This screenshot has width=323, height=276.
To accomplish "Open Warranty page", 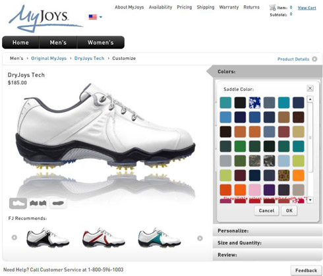I will [x=229, y=7].
